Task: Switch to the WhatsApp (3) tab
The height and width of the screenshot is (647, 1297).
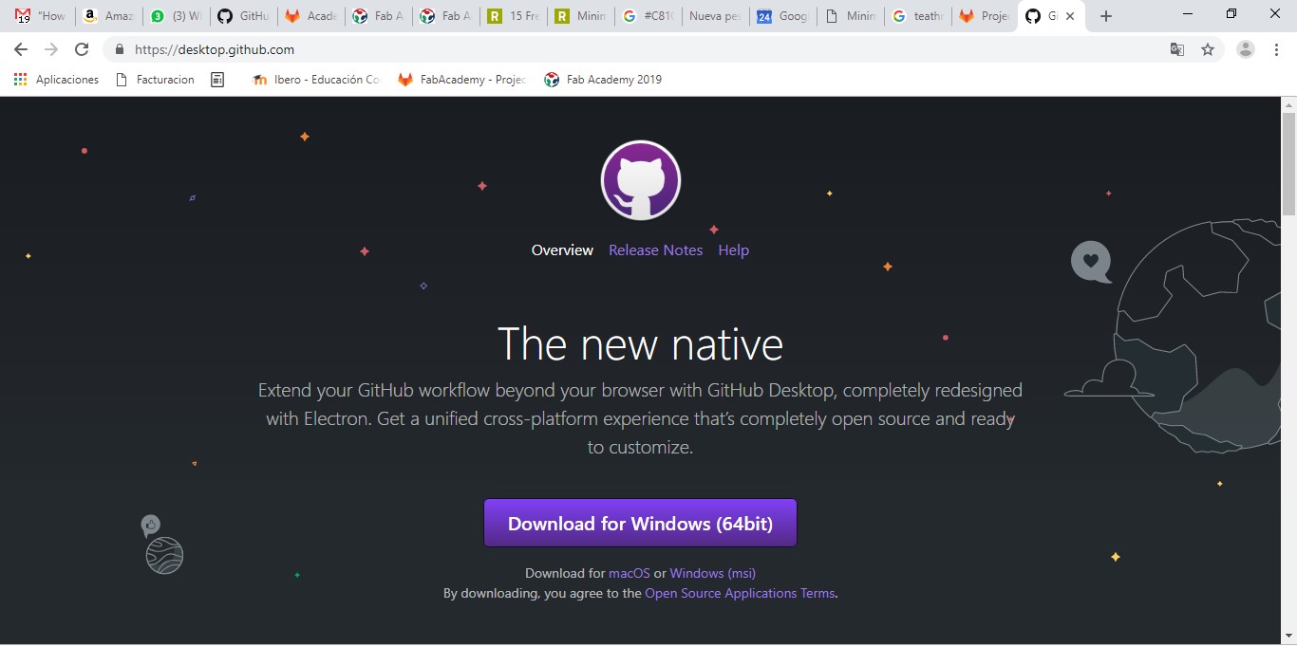Action: [176, 16]
